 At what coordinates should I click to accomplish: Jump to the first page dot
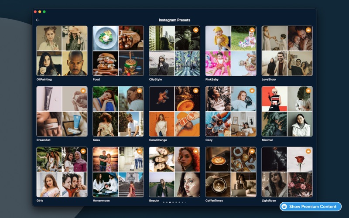[x=164, y=202]
